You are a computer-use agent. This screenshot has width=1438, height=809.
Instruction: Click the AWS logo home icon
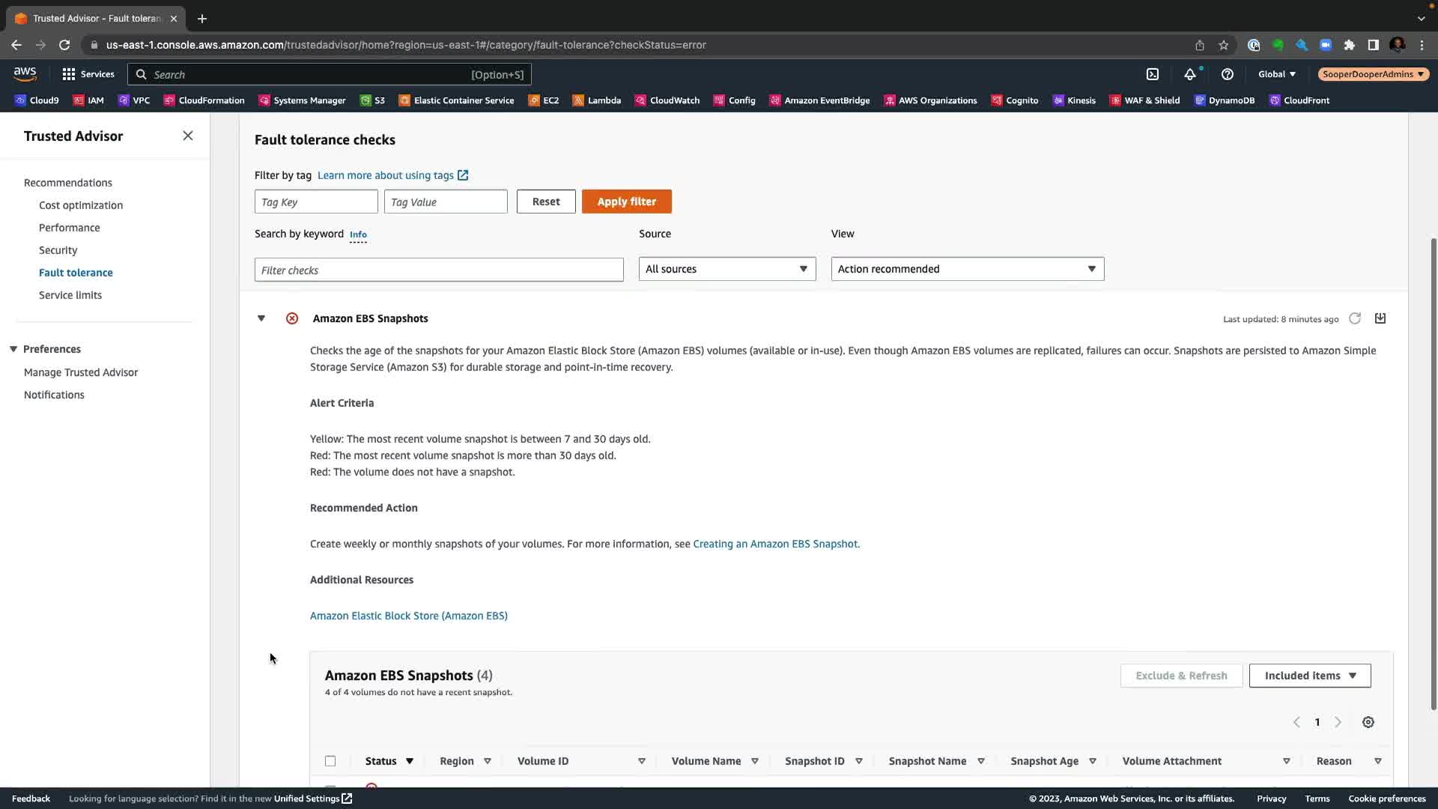coord(25,73)
